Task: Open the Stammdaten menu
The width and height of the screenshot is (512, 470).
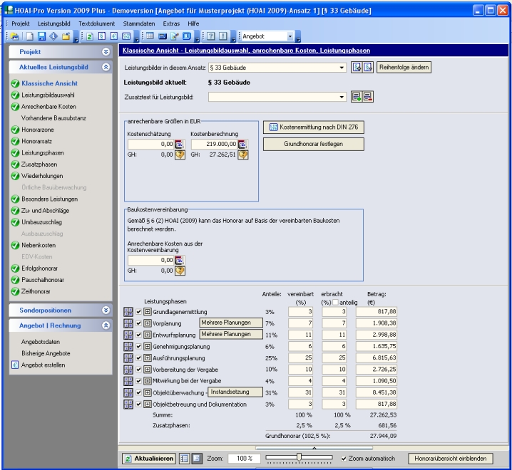Action: [138, 23]
